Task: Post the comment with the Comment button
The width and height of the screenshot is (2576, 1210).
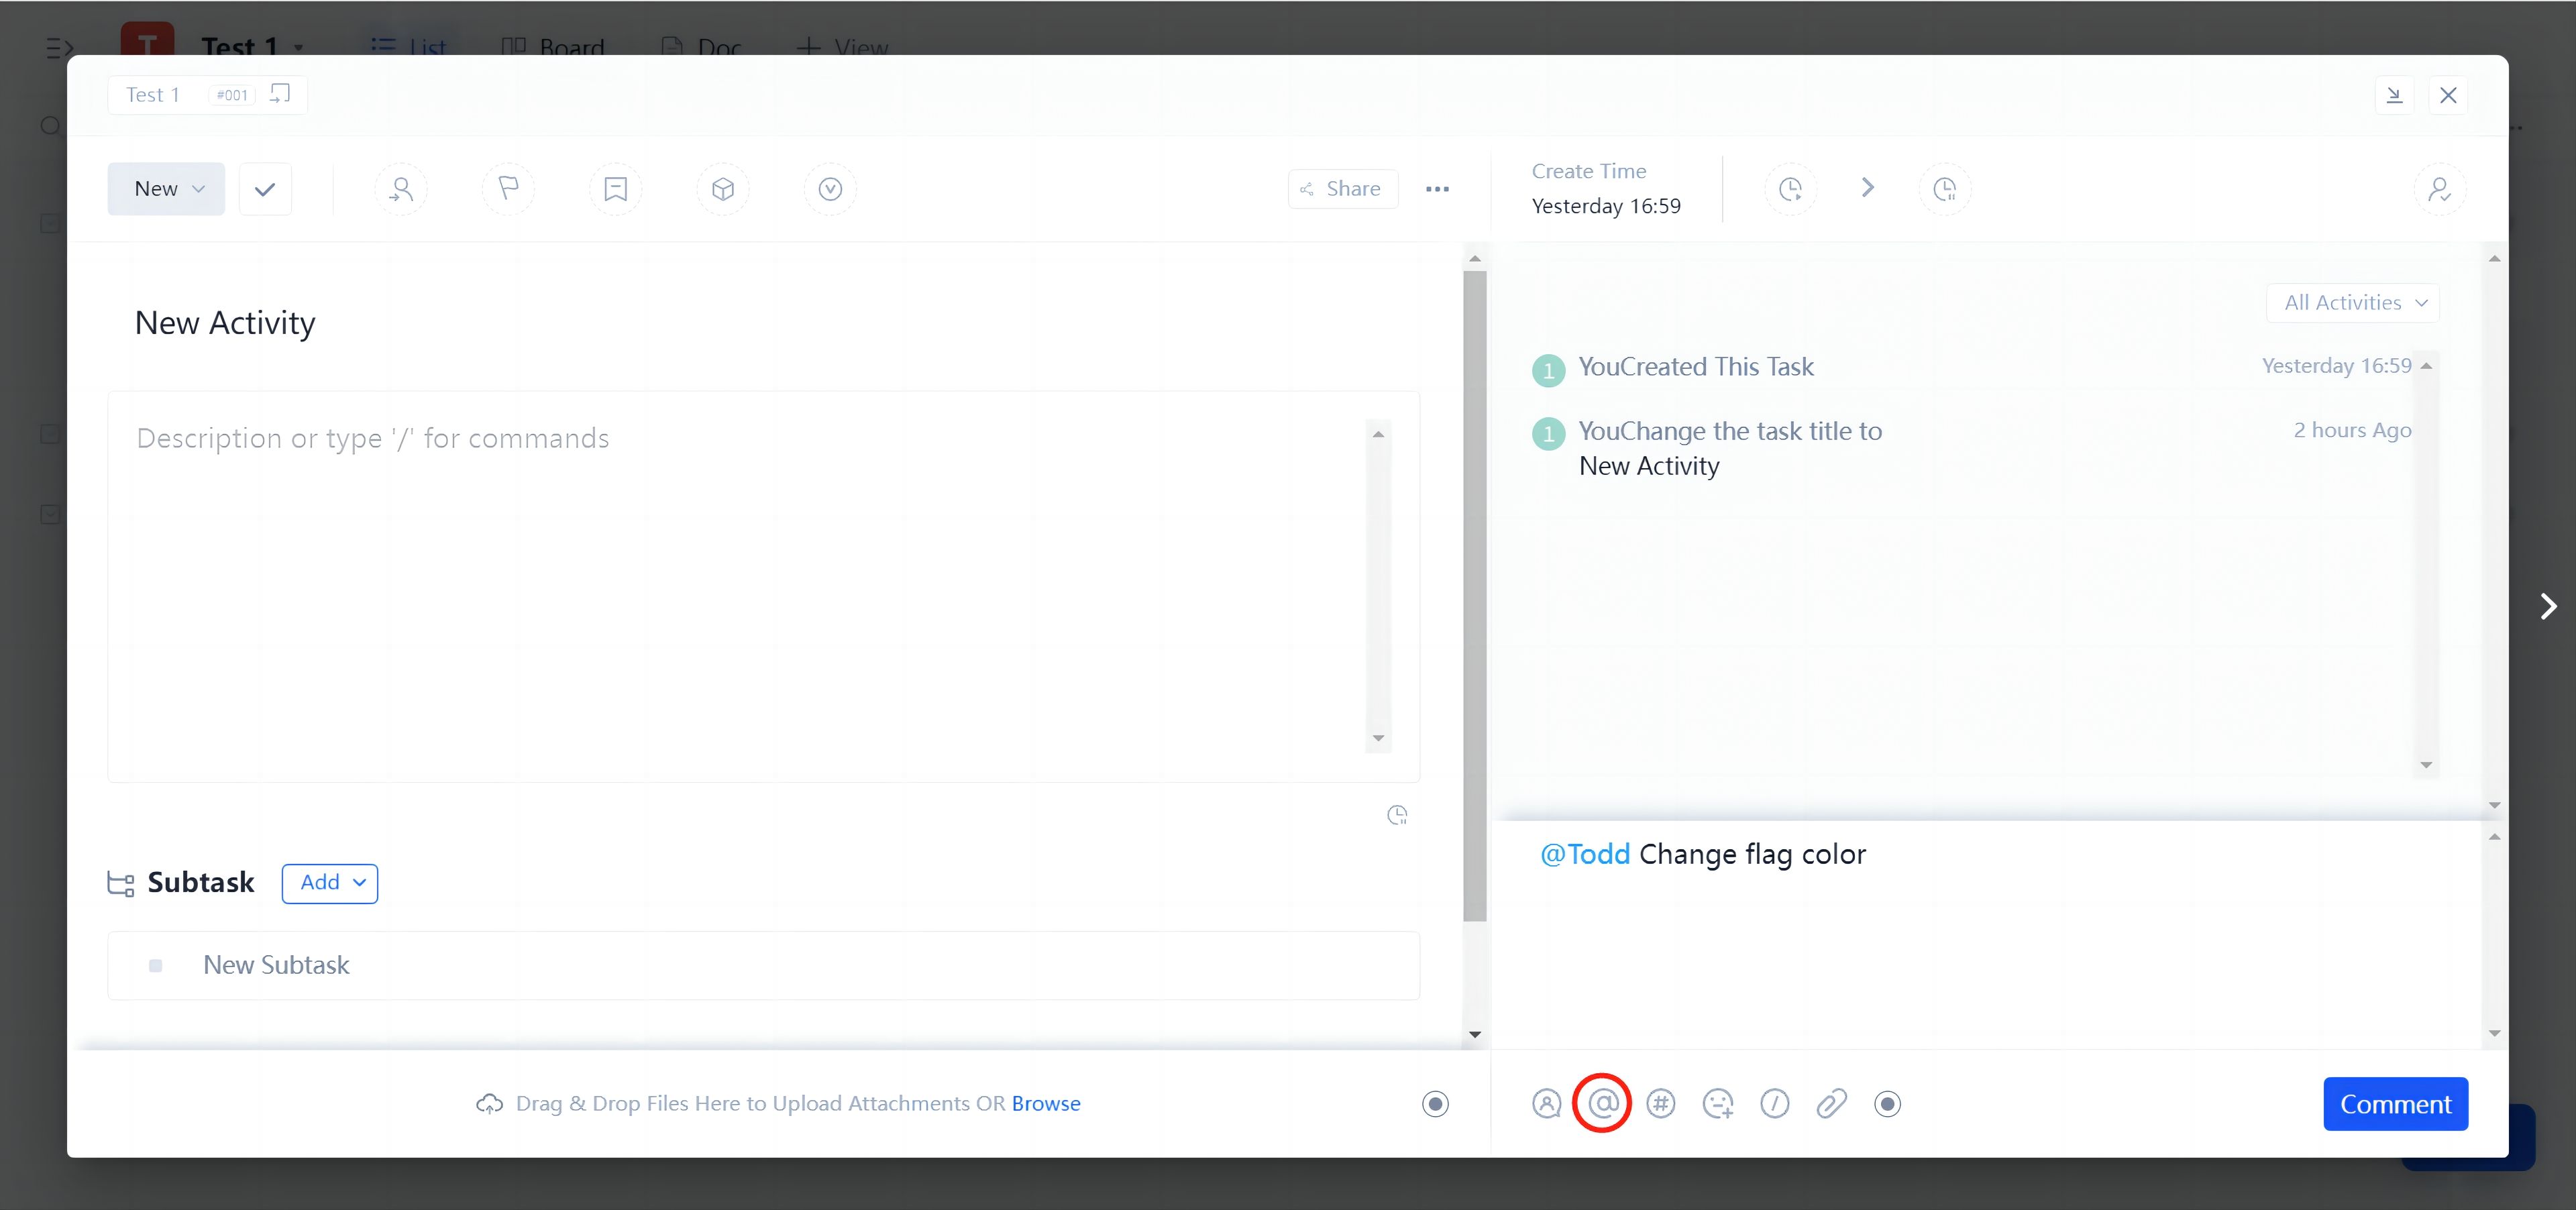Action: (x=2395, y=1104)
